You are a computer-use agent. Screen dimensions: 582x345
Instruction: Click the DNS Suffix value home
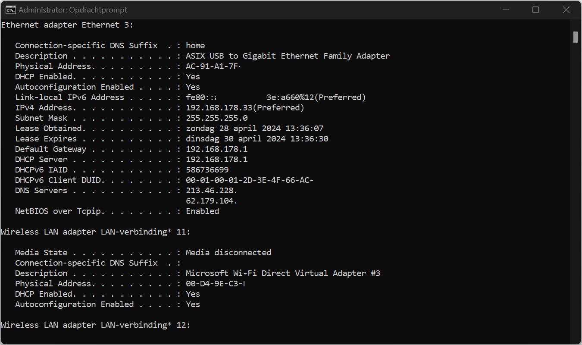(x=195, y=45)
